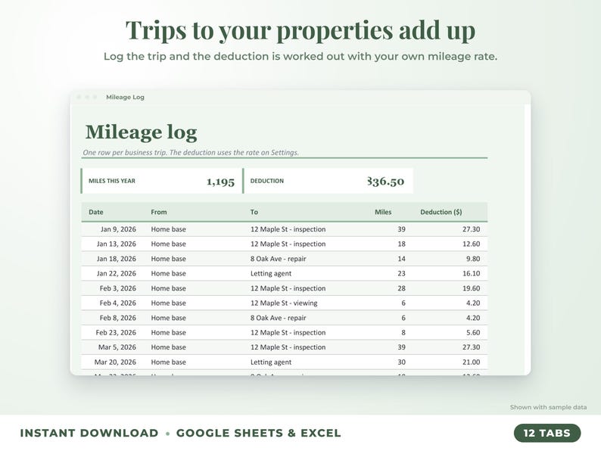The width and height of the screenshot is (601, 451).
Task: Select the To column header
Action: [254, 212]
